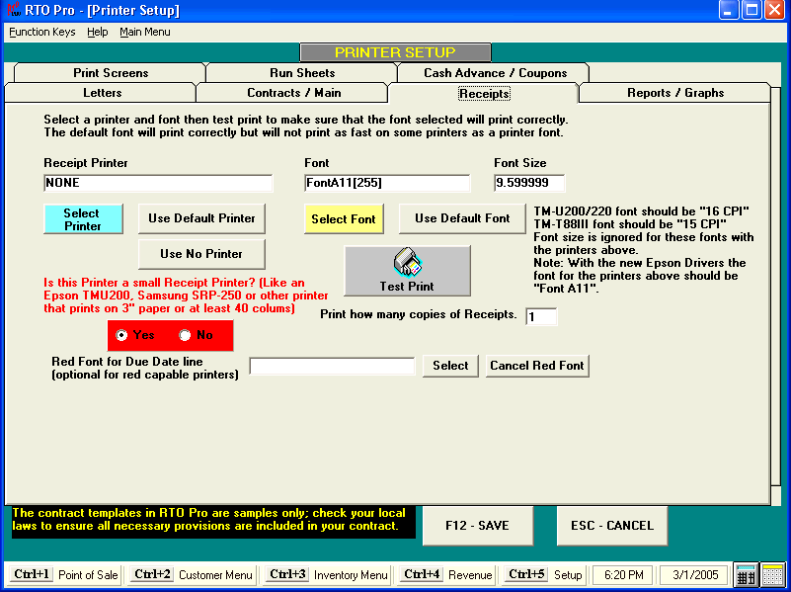Screen dimensions: 791x592
Task: Click the Cancel Red Font button
Action: [x=535, y=366]
